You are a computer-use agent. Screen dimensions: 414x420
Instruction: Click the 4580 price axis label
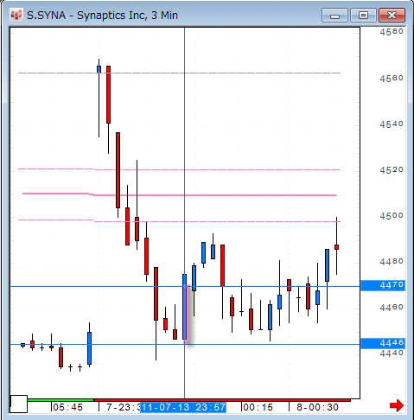(x=392, y=32)
